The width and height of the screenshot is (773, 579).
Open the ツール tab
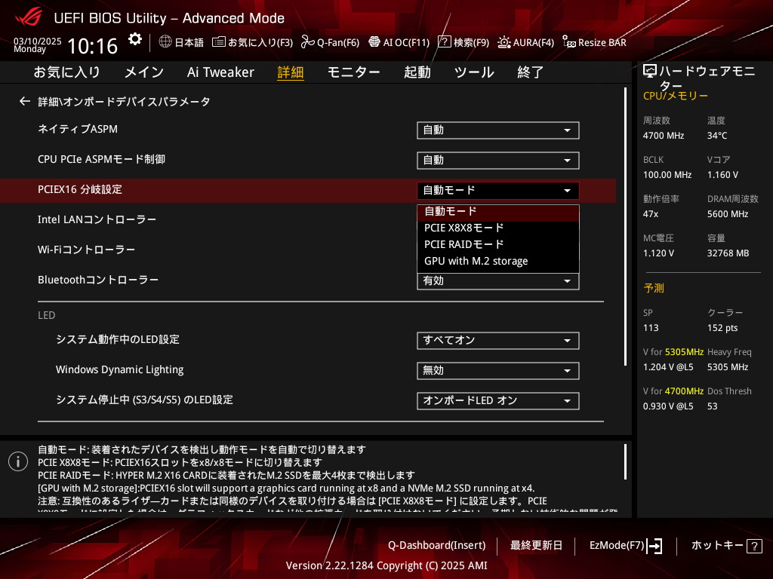coord(474,72)
